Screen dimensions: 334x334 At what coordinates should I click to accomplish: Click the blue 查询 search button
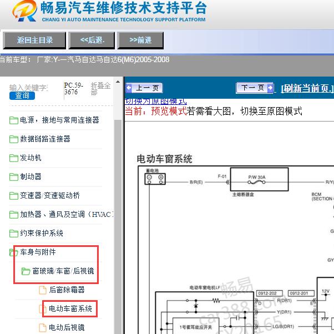[x=22, y=95]
